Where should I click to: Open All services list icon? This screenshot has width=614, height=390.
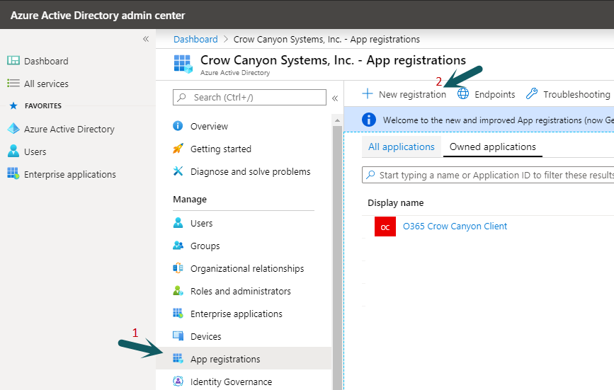pyautogui.click(x=13, y=84)
